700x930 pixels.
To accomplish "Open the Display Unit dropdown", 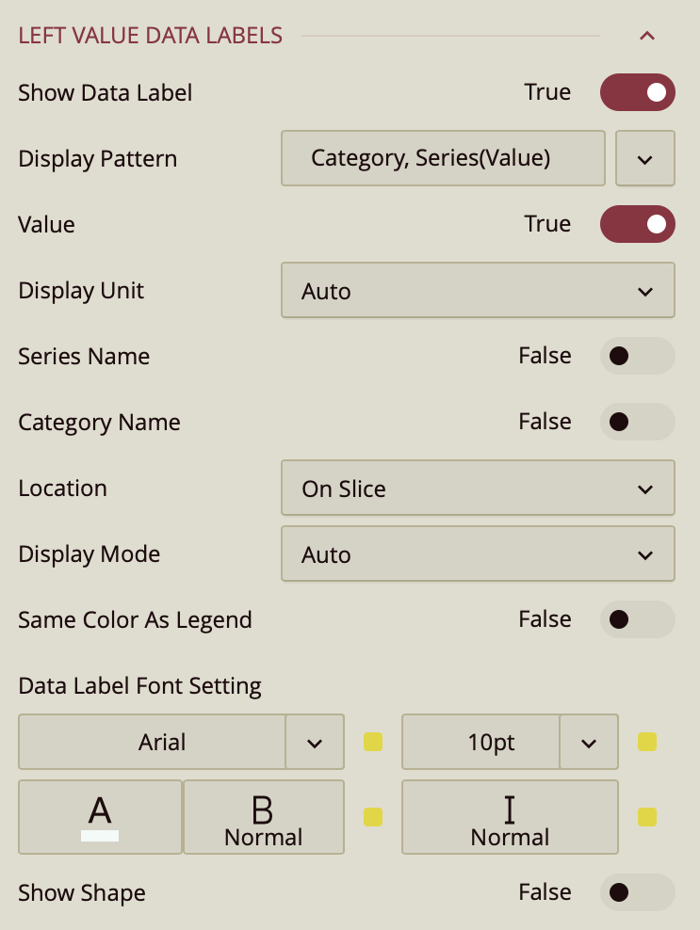I will pyautogui.click(x=478, y=291).
